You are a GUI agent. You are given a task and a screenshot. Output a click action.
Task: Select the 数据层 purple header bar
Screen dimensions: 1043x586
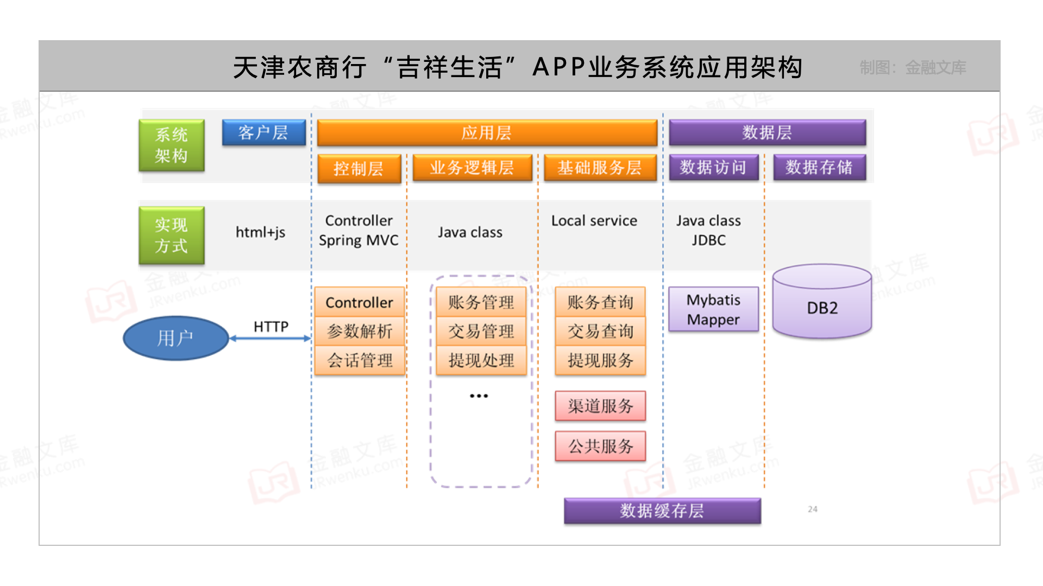point(767,132)
